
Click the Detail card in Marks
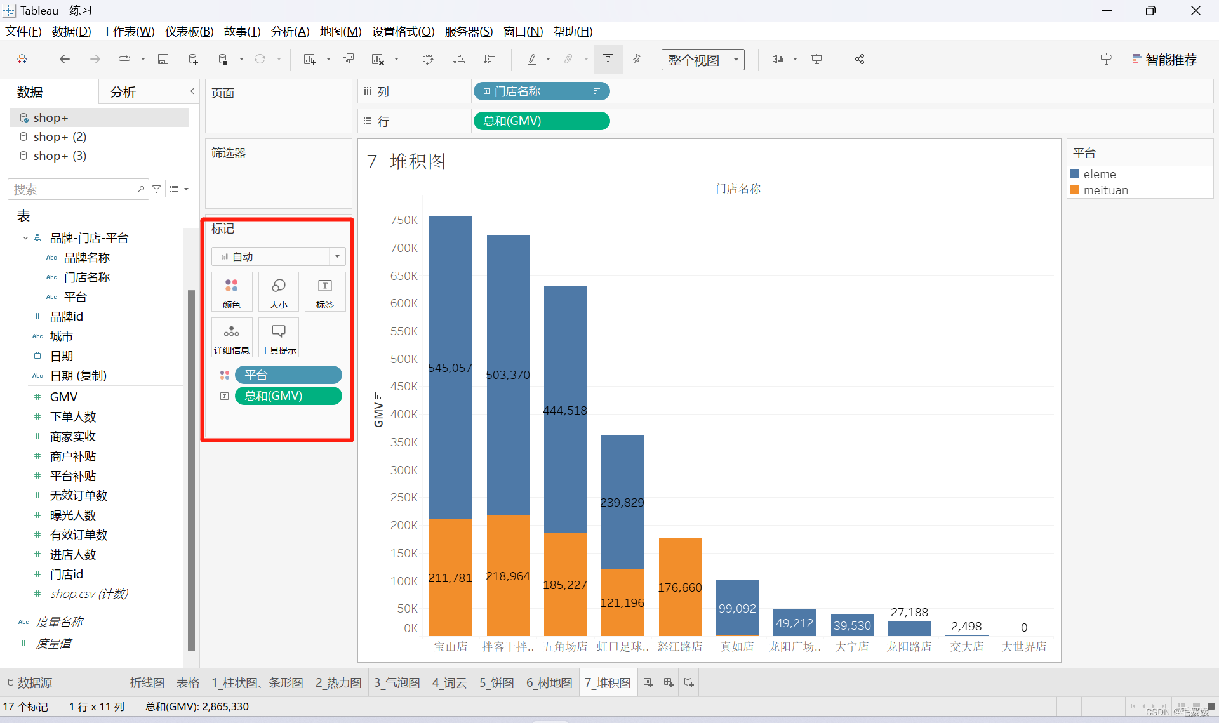point(232,338)
